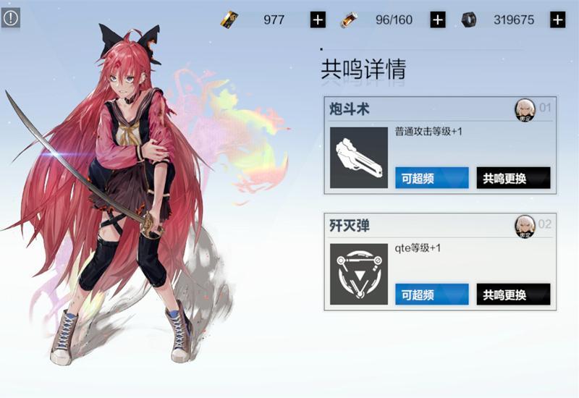Click 可超频 button under 歼灭弹
The image size is (579, 398).
432,295
